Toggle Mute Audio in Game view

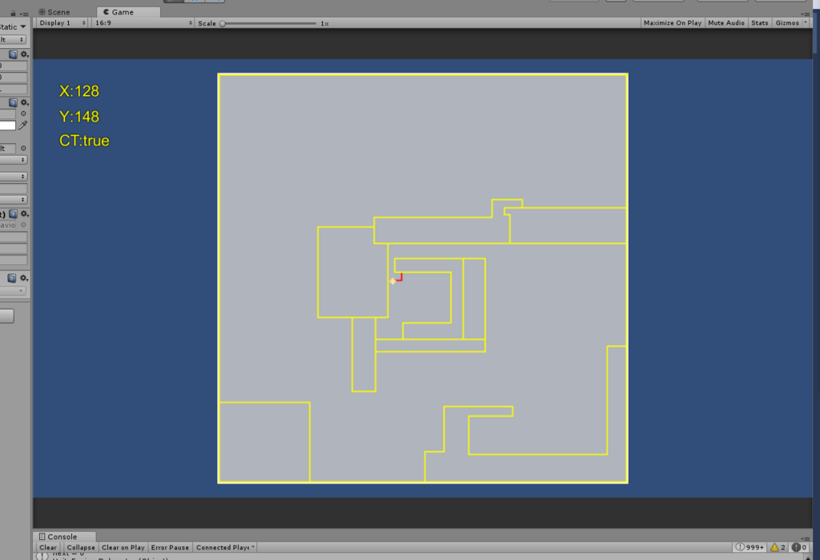(x=726, y=23)
